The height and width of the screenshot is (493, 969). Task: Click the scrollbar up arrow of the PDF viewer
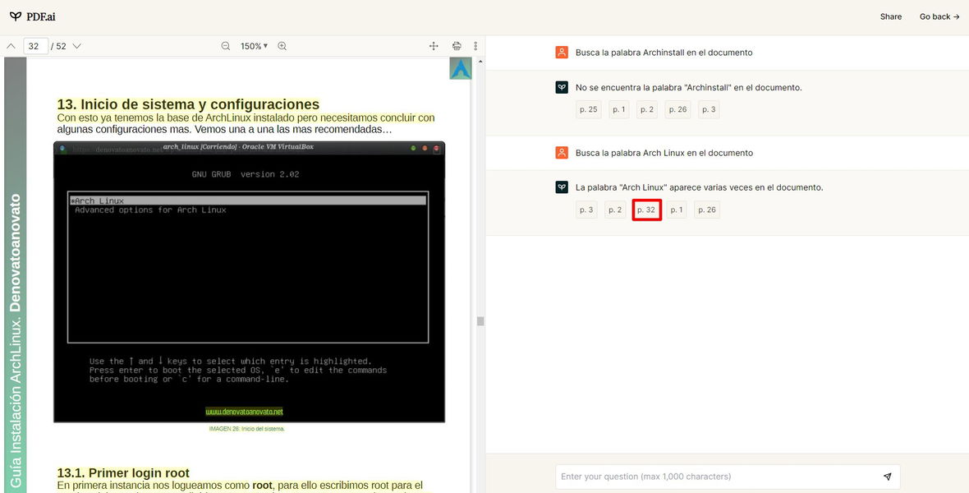[x=480, y=62]
